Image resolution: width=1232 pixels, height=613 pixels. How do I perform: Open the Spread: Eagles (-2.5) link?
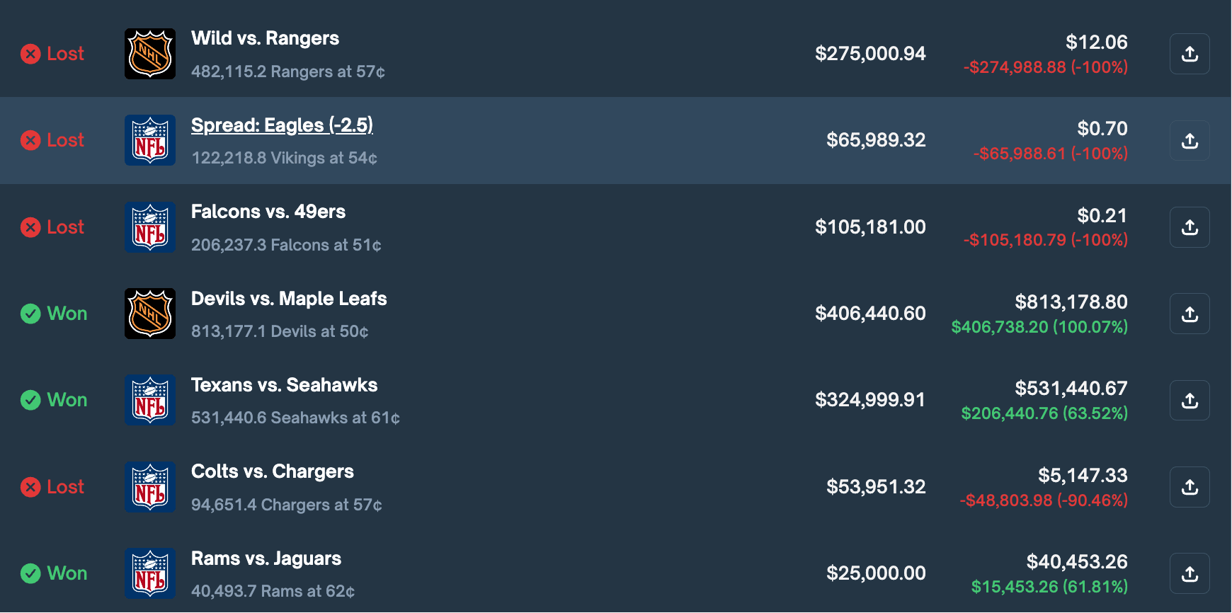[282, 125]
